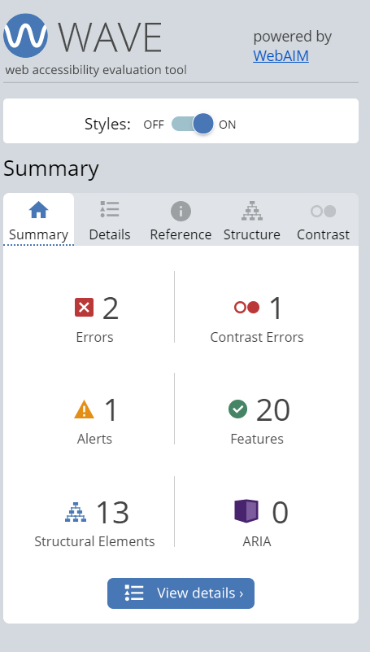Image resolution: width=370 pixels, height=652 pixels.
Task: Click the orange Alerts triangle icon
Action: tap(84, 409)
